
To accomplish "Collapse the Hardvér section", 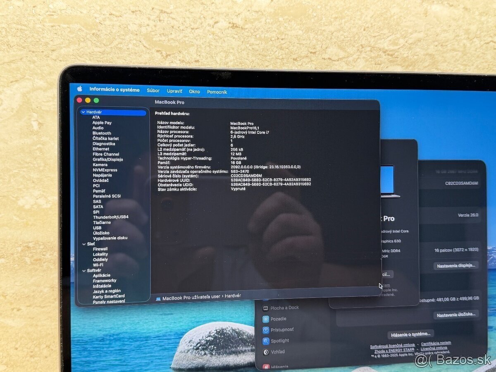I will coord(84,112).
